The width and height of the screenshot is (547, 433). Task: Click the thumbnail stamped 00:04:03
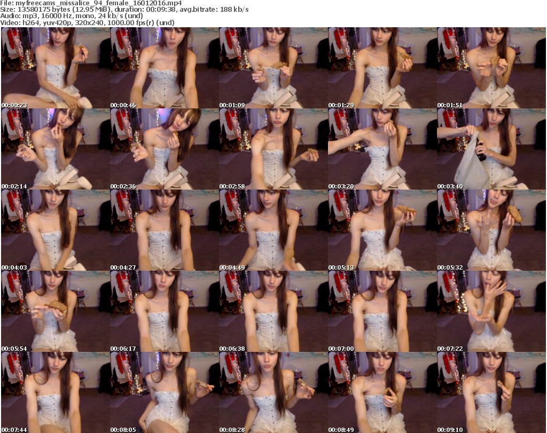55,230
